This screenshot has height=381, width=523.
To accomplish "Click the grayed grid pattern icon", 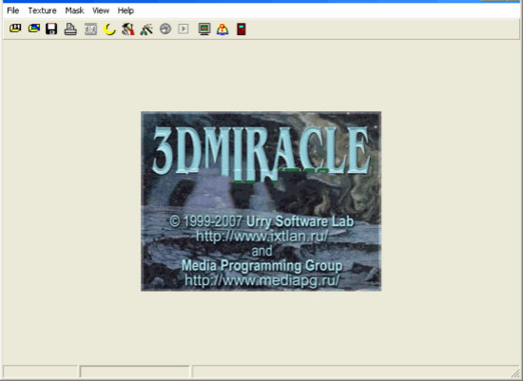I will (x=90, y=29).
